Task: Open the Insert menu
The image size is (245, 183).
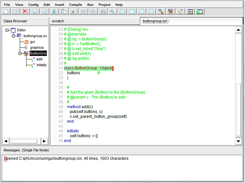Action: (x=59, y=5)
